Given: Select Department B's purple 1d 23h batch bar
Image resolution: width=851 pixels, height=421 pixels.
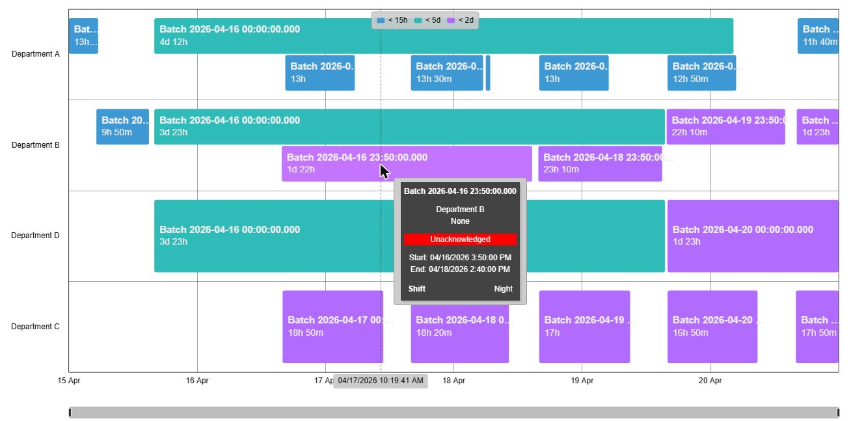Looking at the screenshot, I should coord(817,127).
